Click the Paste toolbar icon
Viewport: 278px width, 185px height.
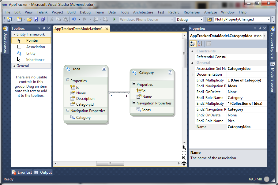point(65,19)
